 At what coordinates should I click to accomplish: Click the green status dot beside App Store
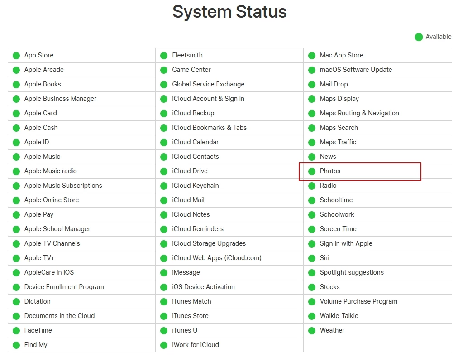tap(16, 56)
